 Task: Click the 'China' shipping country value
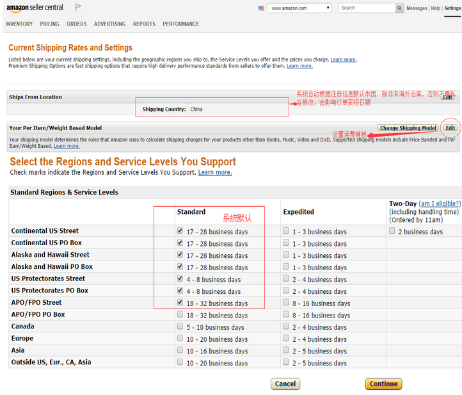196,109
